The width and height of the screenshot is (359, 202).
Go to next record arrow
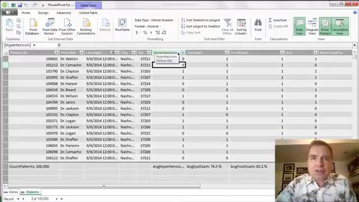[x=57, y=199]
